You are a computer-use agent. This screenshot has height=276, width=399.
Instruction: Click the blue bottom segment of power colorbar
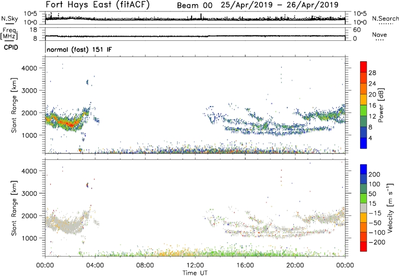tap(364, 143)
